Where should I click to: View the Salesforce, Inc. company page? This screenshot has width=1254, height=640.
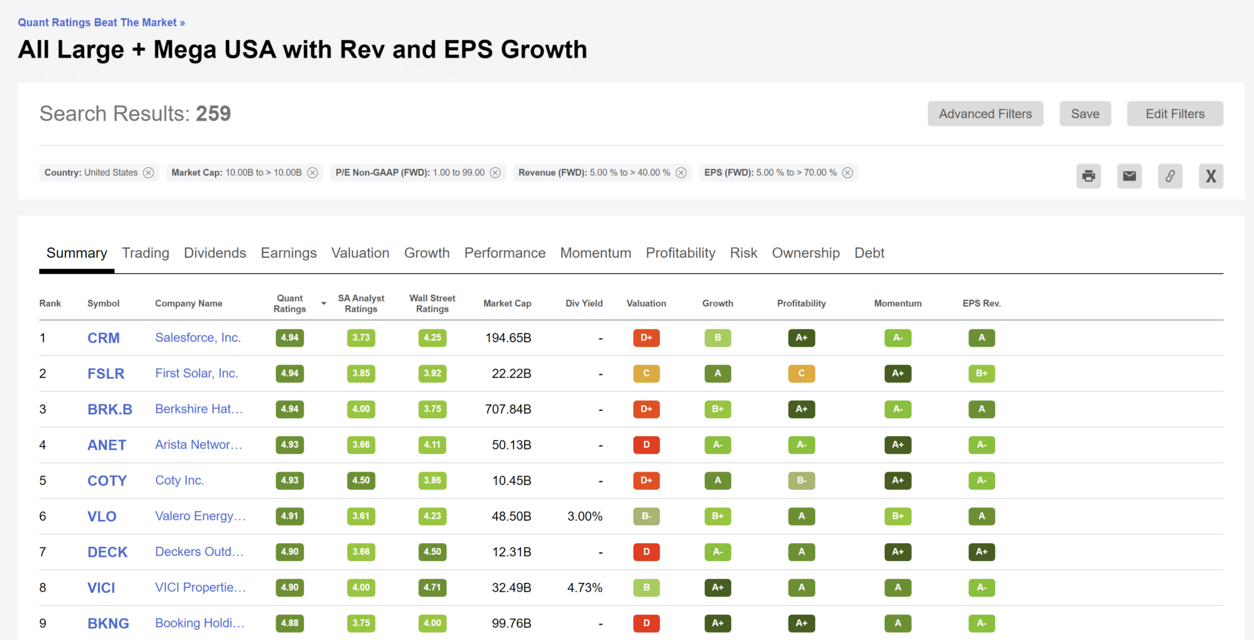(197, 337)
